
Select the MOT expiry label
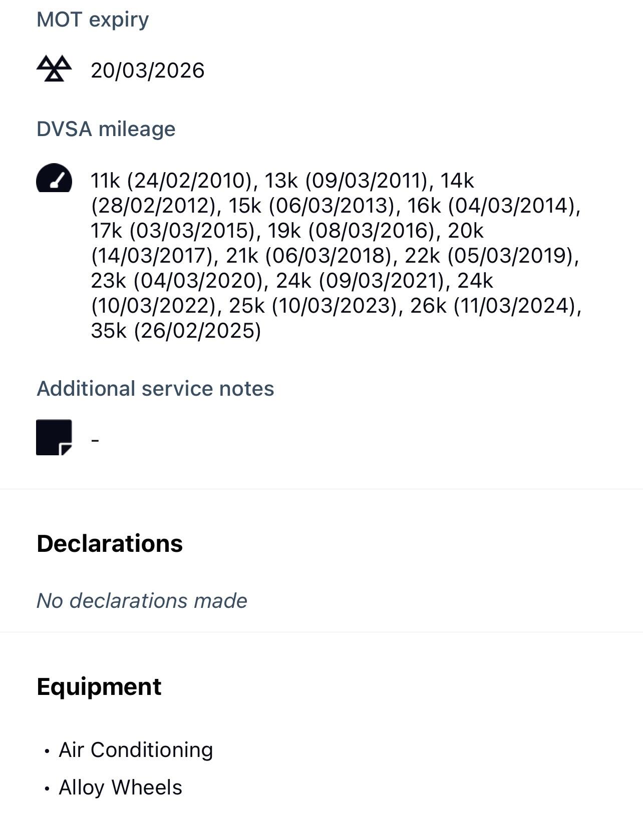click(x=93, y=20)
